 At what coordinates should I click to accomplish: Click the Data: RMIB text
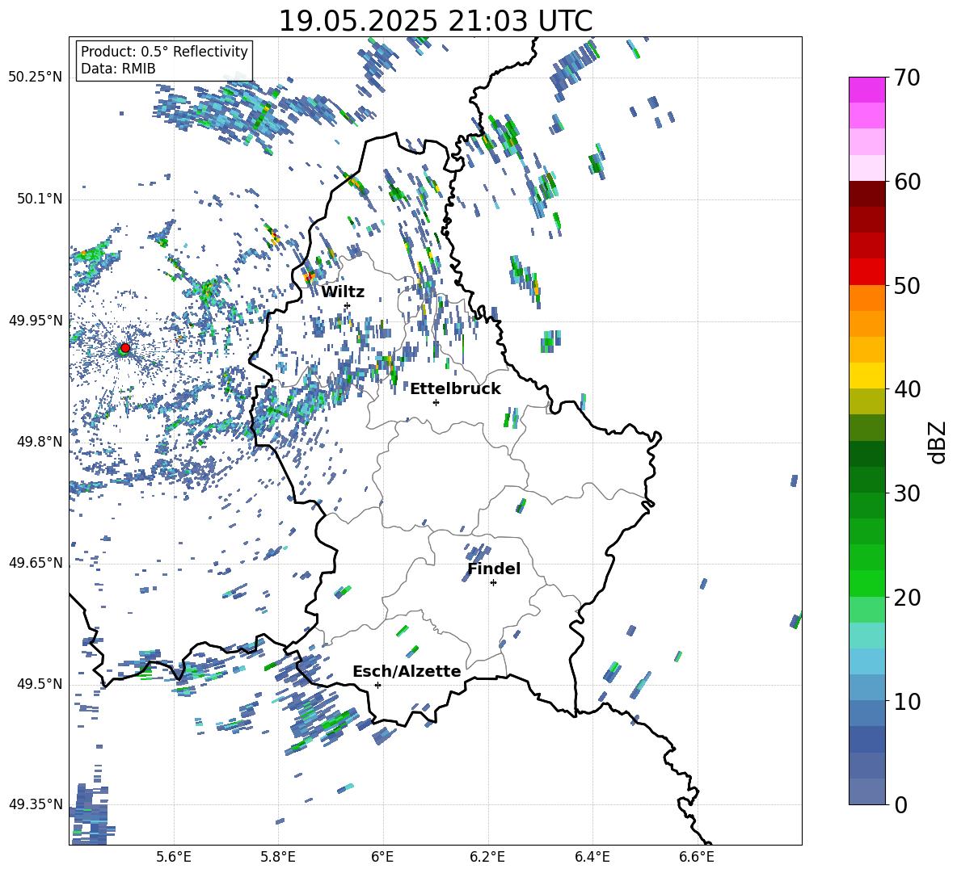pos(118,69)
